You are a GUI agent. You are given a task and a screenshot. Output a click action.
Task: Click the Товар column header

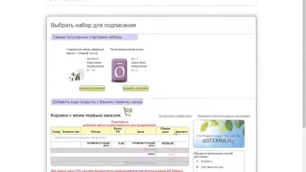(56, 132)
